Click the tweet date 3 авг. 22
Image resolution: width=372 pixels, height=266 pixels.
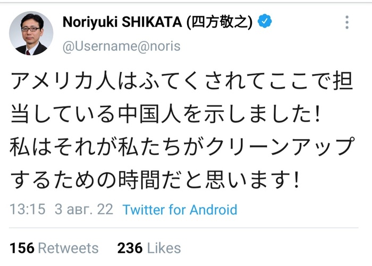[x=84, y=209]
